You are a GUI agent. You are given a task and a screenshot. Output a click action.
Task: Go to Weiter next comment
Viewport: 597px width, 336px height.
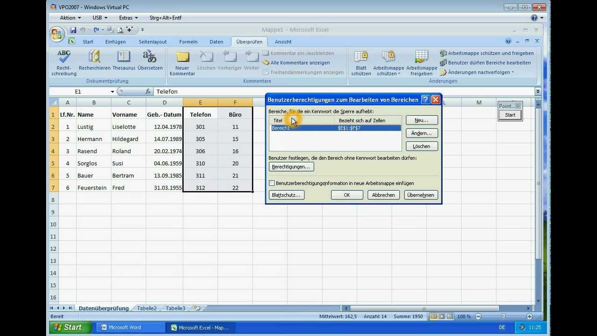pyautogui.click(x=251, y=61)
